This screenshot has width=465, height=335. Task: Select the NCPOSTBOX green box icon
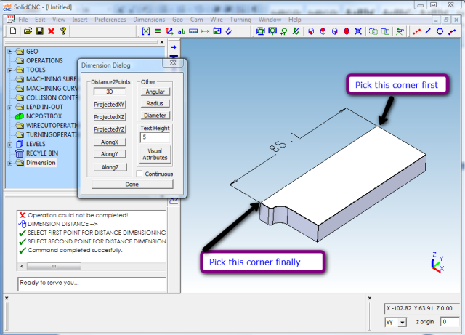pos(19,116)
